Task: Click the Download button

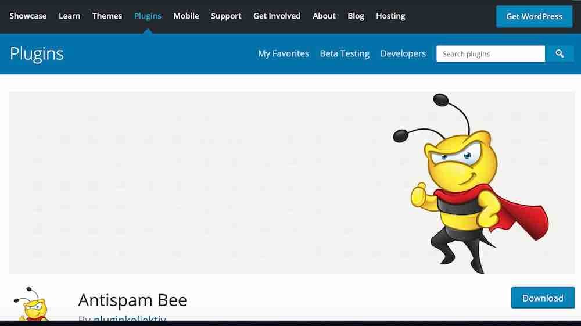Action: (x=543, y=298)
